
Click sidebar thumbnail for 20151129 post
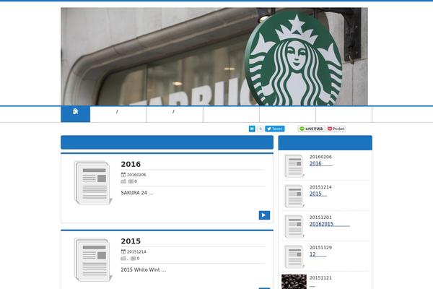pyautogui.click(x=294, y=256)
